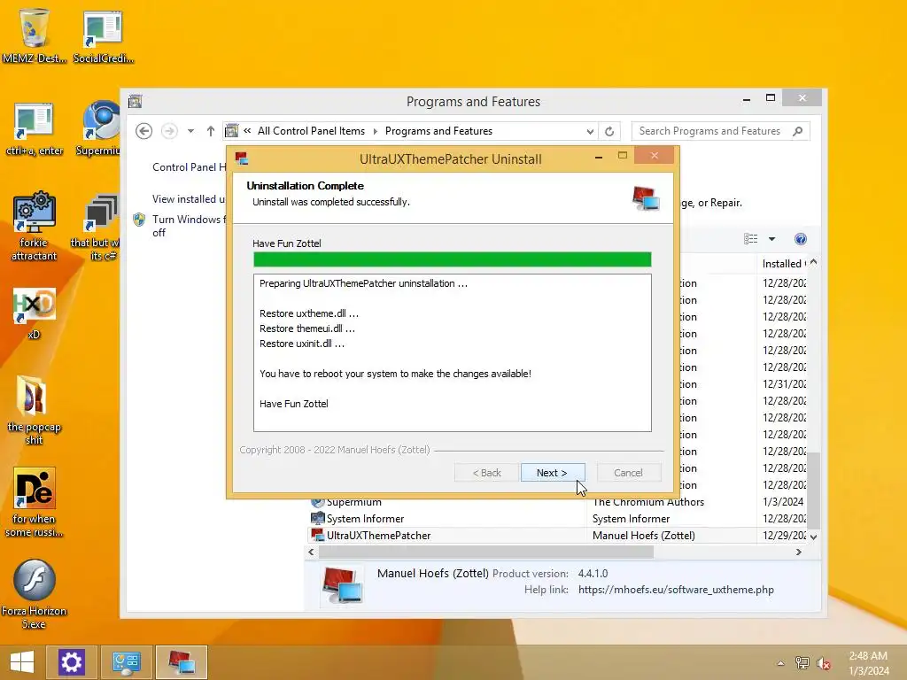907x680 pixels.
Task: Open View installed updates link
Action: [x=189, y=199]
